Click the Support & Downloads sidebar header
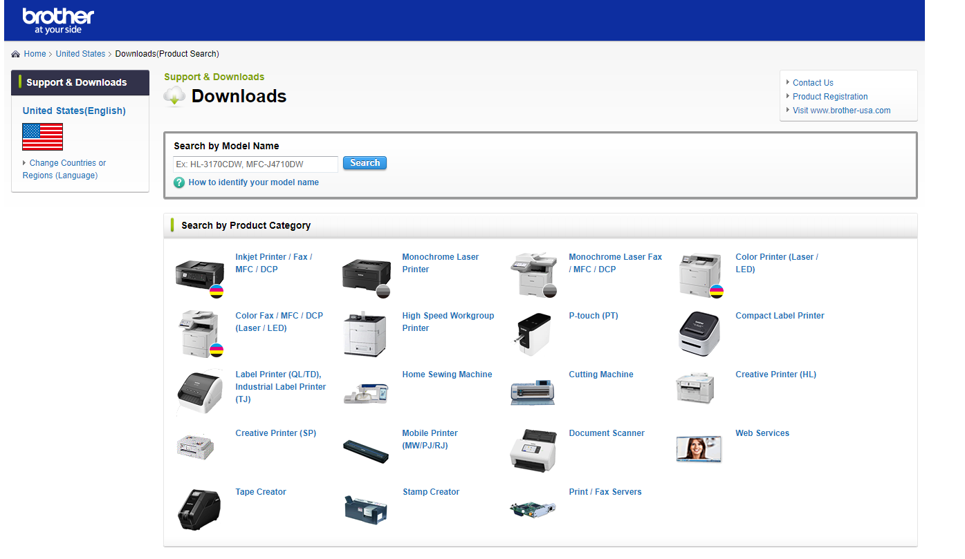The image size is (965, 559). click(80, 82)
